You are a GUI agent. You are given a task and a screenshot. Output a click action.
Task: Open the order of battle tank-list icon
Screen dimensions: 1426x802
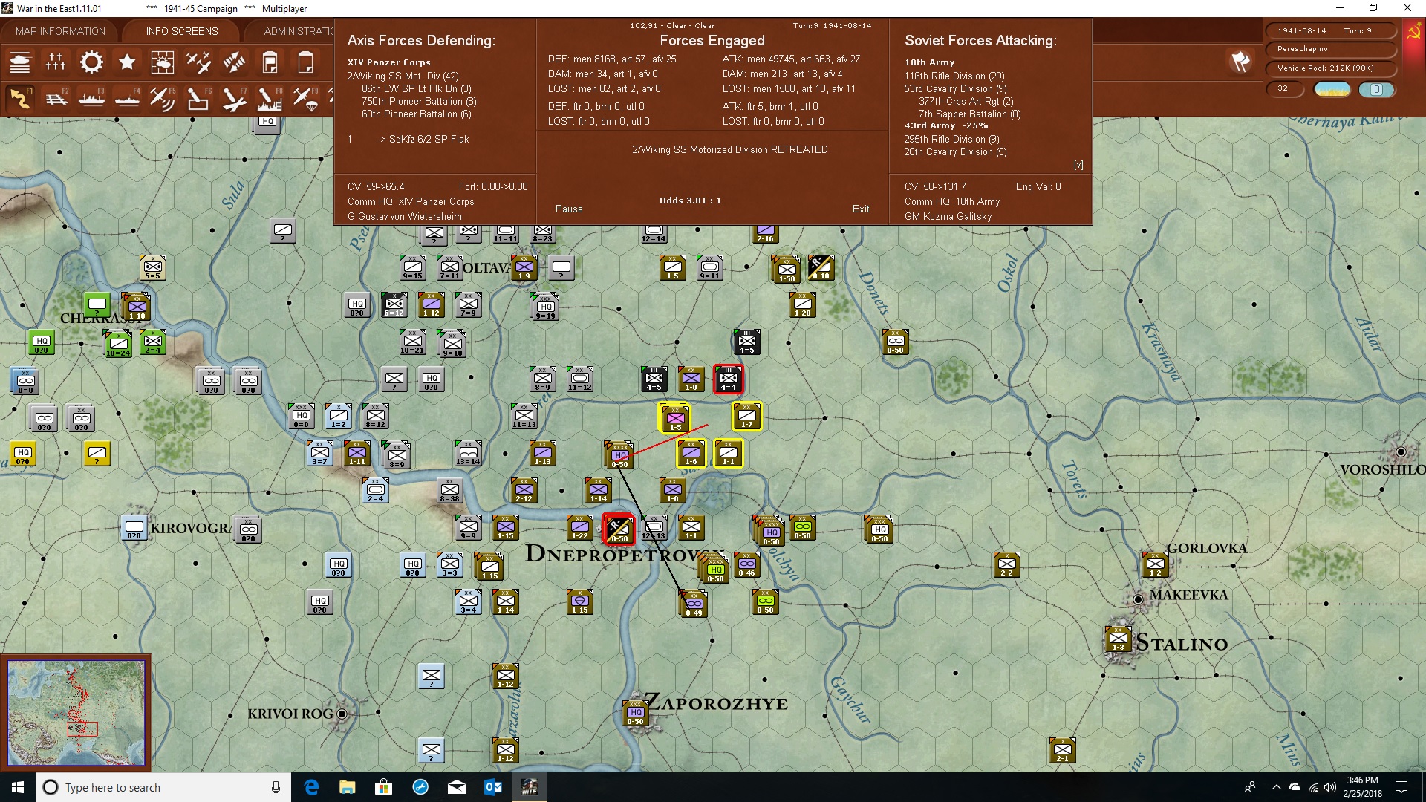point(20,62)
